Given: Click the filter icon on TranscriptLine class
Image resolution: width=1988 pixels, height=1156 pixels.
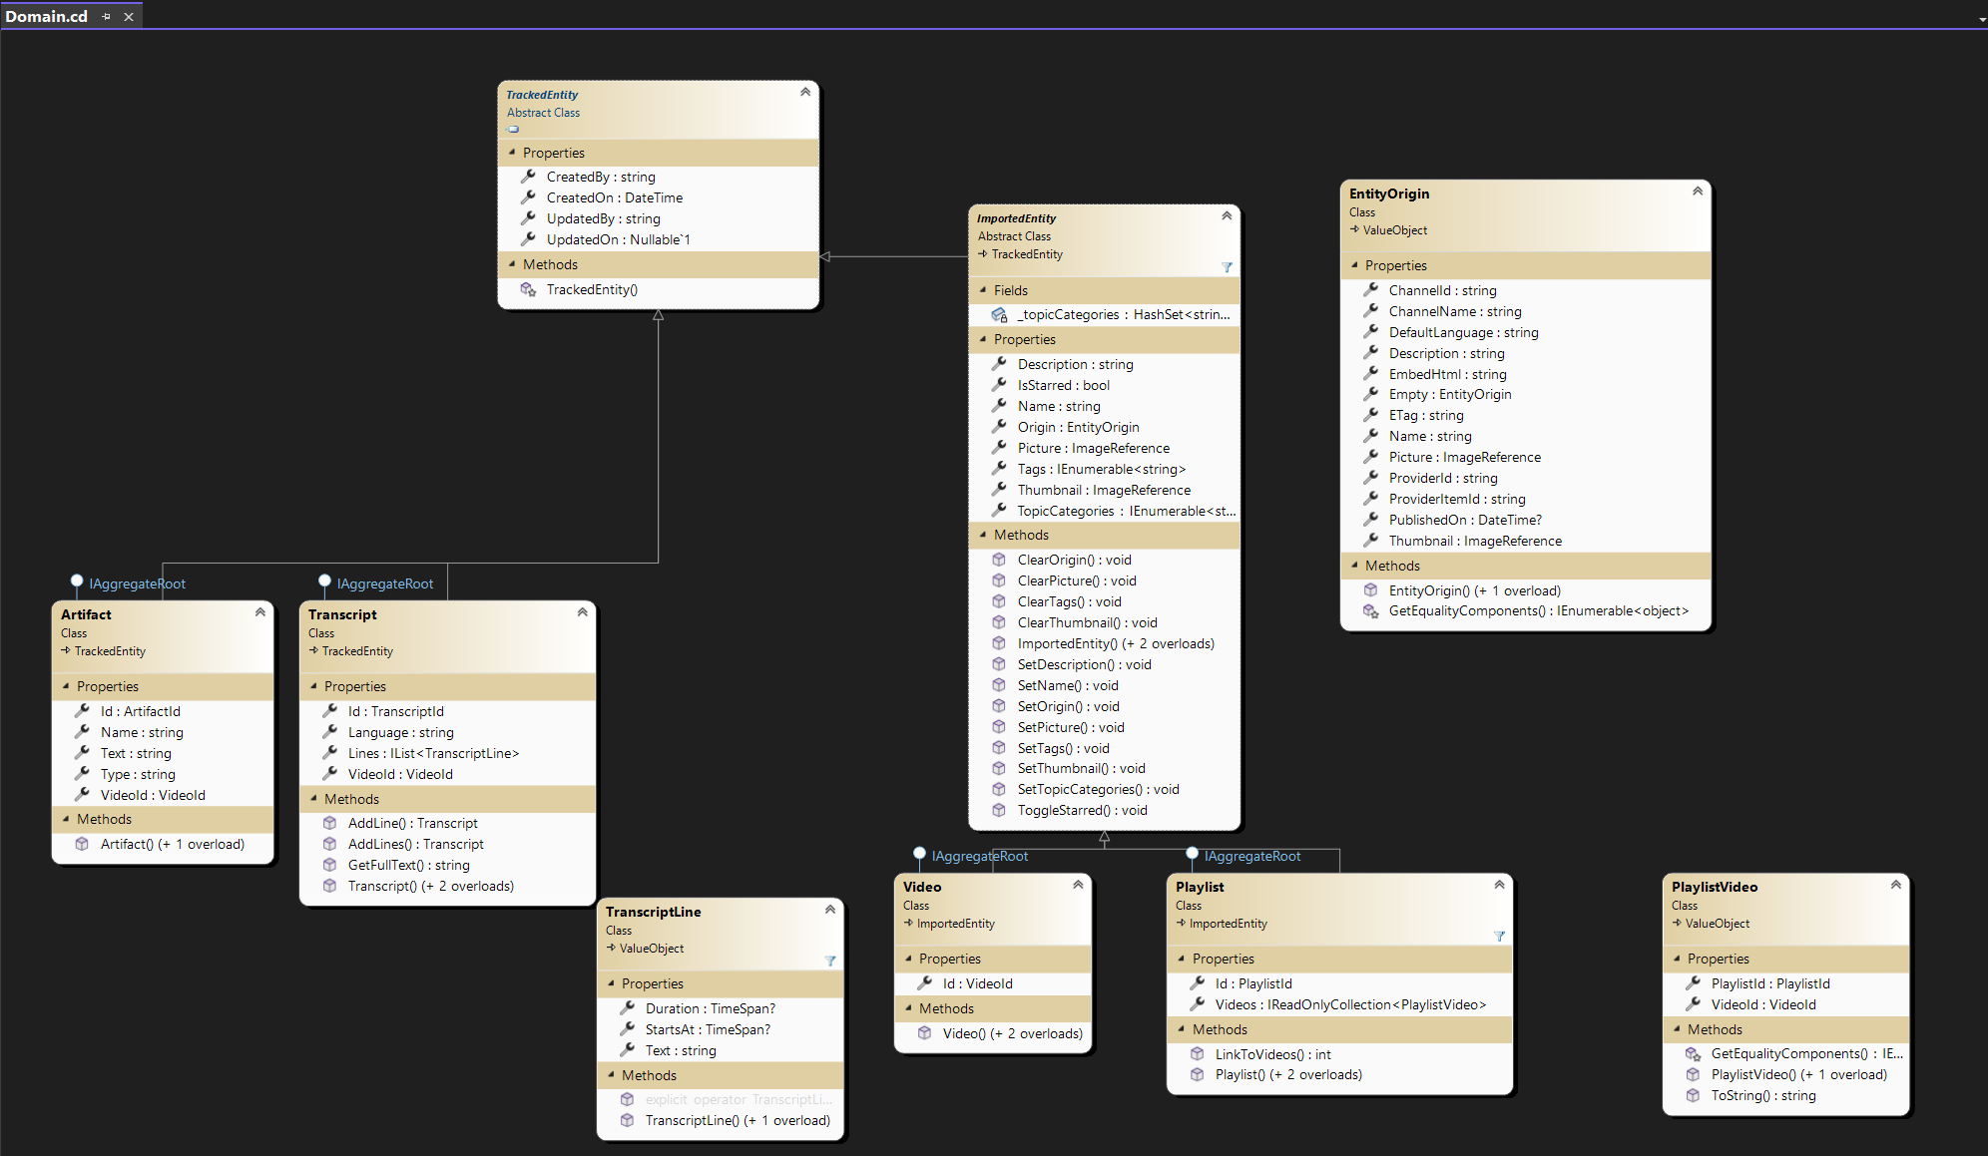Looking at the screenshot, I should point(829,961).
